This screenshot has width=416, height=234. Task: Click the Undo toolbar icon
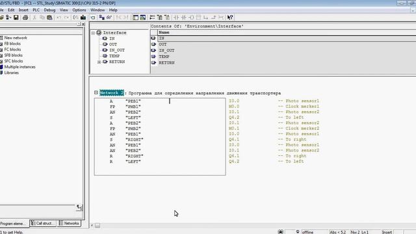59,18
